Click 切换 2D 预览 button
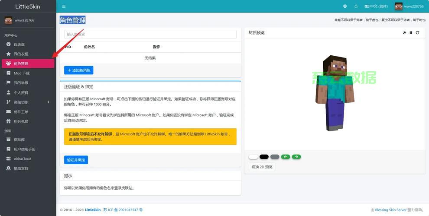The image size is (429, 216). pyautogui.click(x=262, y=167)
